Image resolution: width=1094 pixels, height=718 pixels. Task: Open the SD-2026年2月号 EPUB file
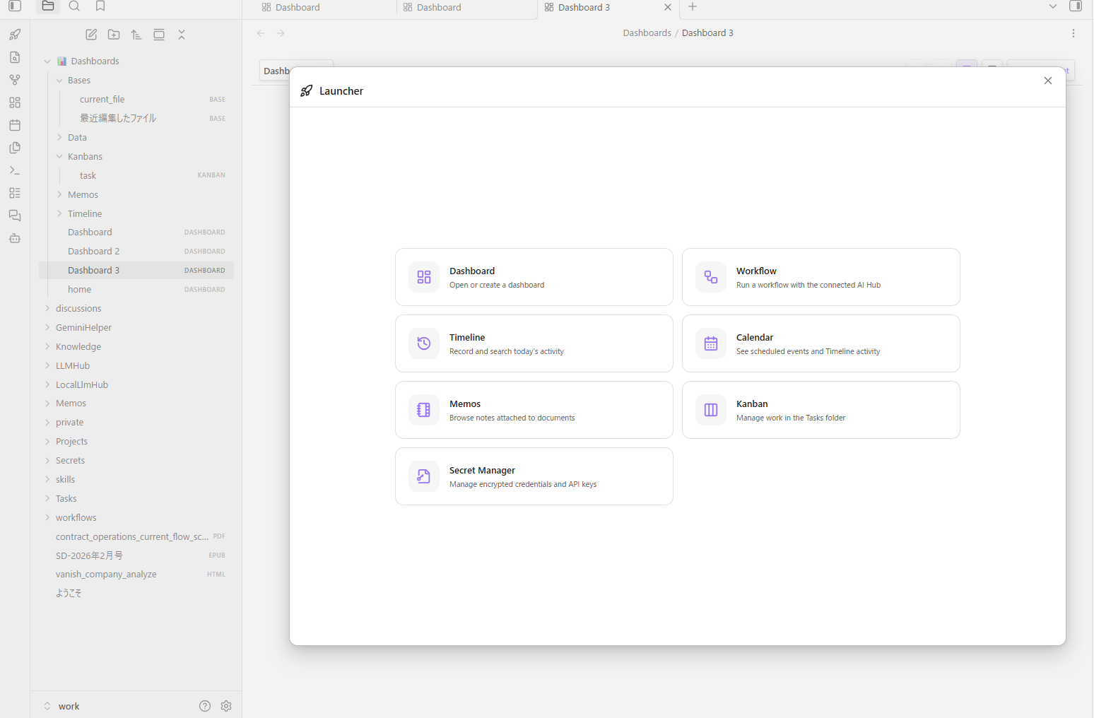pyautogui.click(x=136, y=555)
